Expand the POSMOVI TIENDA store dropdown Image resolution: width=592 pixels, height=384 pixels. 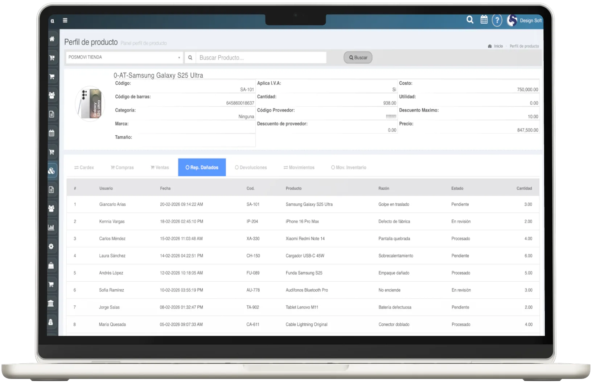tap(124, 57)
